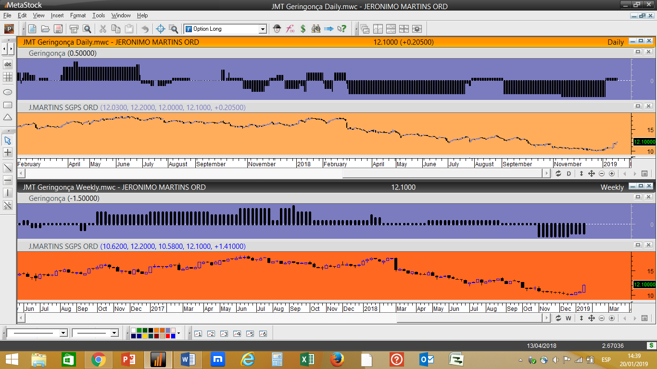The width and height of the screenshot is (657, 369).
Task: Zoom in on the daily chart
Action: click(x=612, y=173)
